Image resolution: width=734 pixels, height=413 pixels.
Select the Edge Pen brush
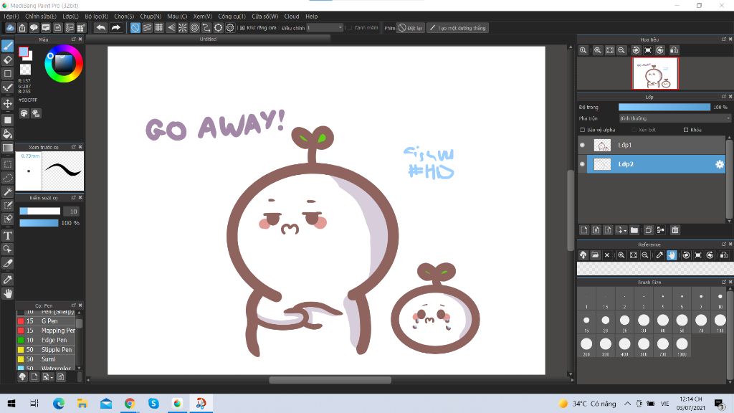point(46,340)
